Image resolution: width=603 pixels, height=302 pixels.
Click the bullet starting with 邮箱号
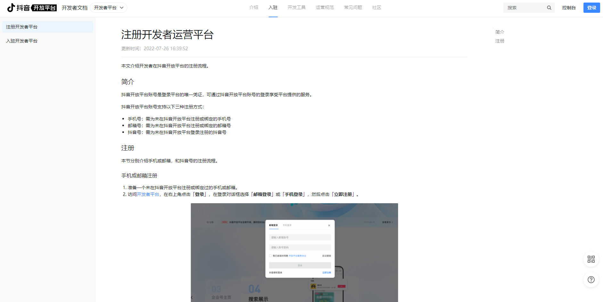click(179, 126)
